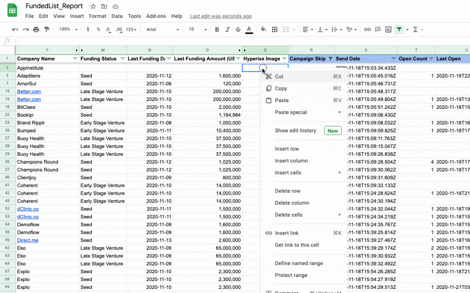The image size is (470, 293).
Task: Open Company Name column filter
Action: tap(75, 59)
